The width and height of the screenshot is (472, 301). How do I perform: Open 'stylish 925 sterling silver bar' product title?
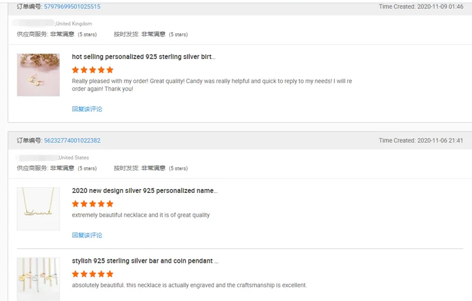click(145, 261)
